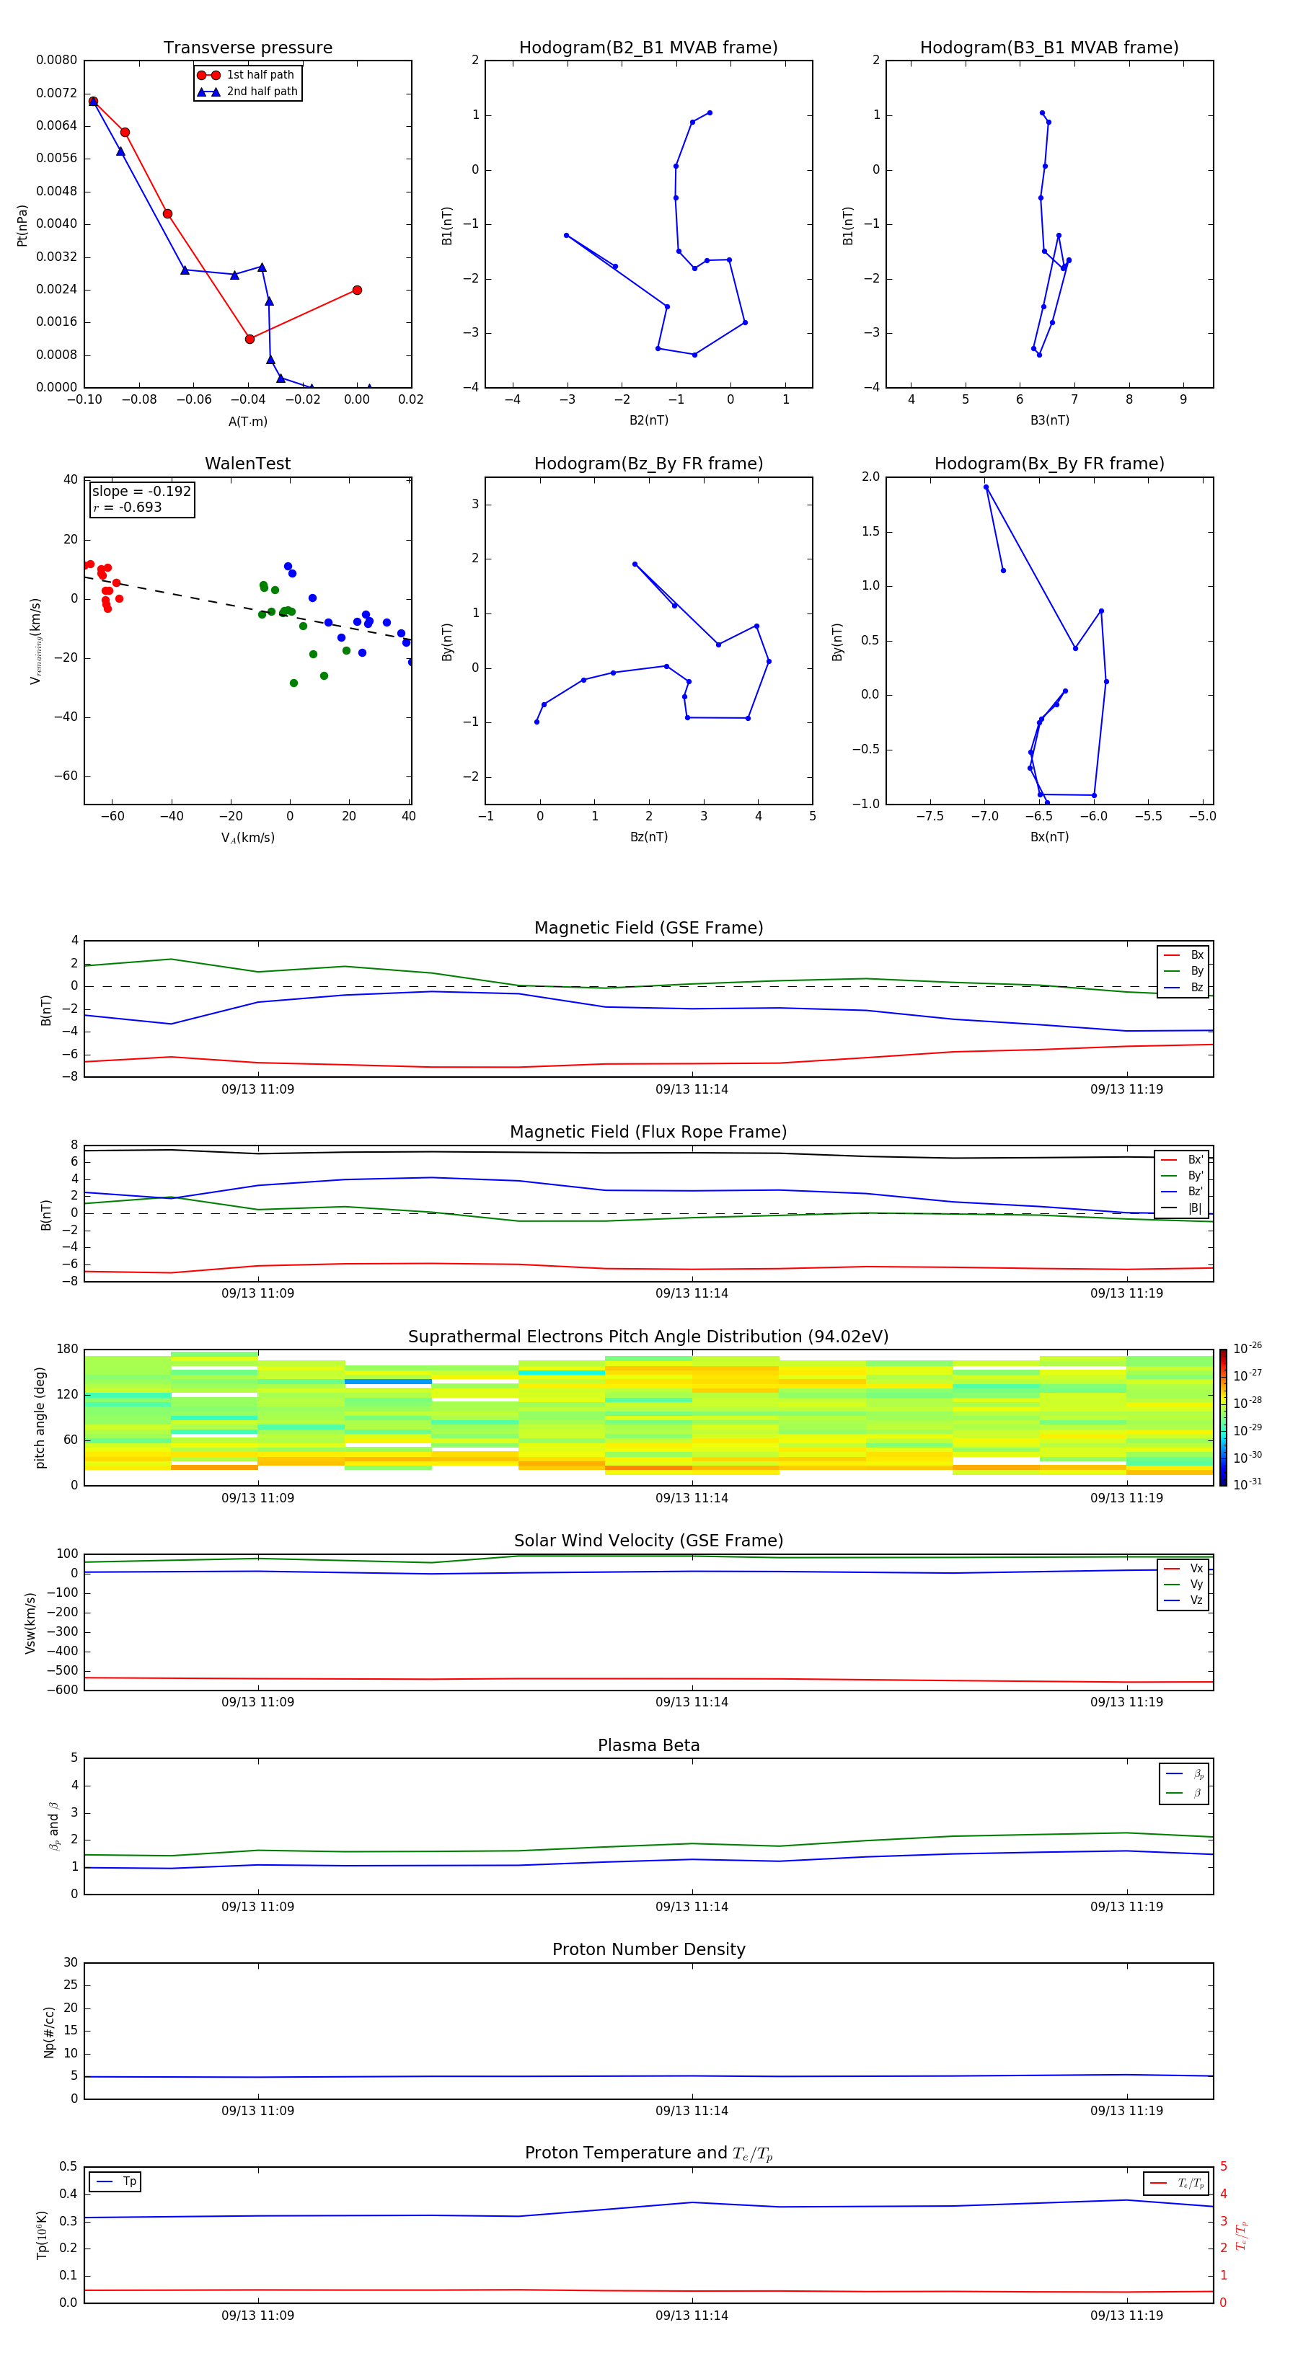The width and height of the screenshot is (1298, 2379).
Task: Select the '1st half path' legend entry
Action: (x=247, y=75)
